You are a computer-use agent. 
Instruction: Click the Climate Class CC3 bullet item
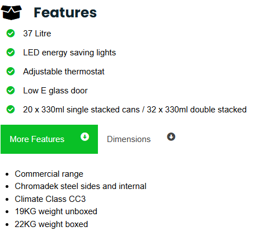click(50, 199)
